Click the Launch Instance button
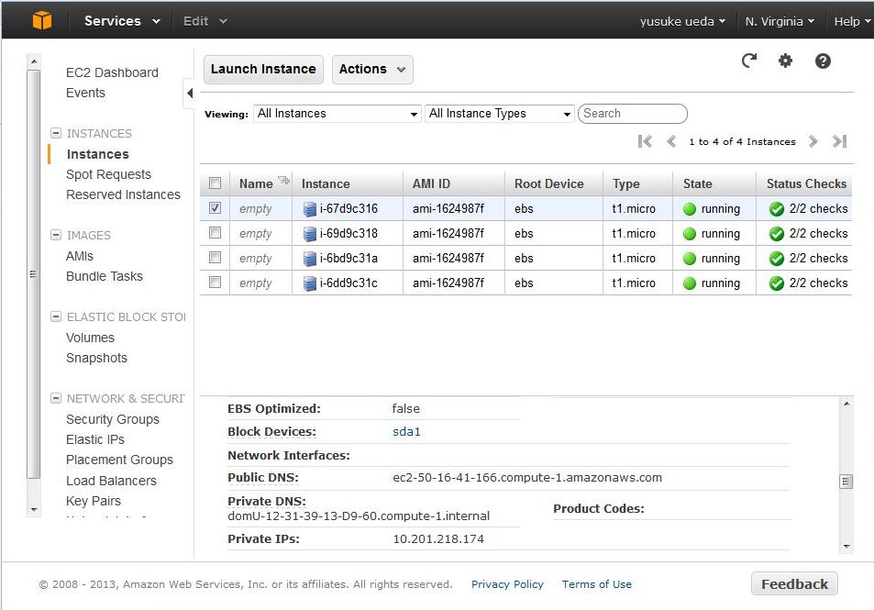Screen dimensions: 874x610 (263, 69)
